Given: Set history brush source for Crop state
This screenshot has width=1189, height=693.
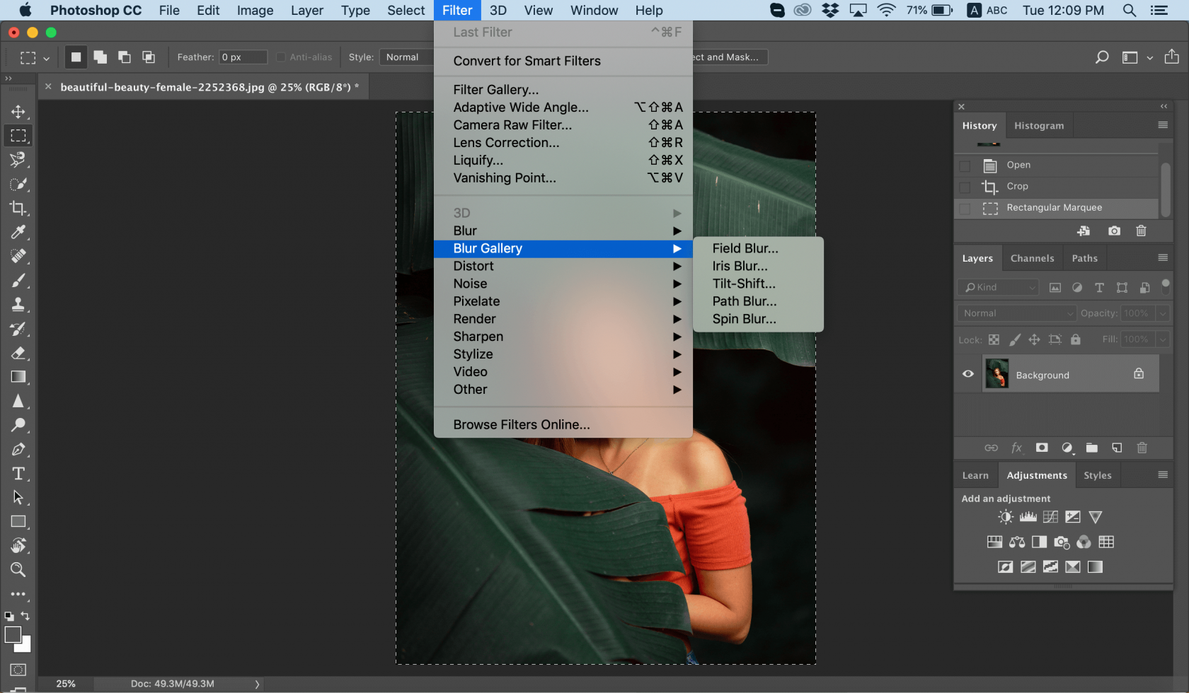Looking at the screenshot, I should click(x=965, y=187).
